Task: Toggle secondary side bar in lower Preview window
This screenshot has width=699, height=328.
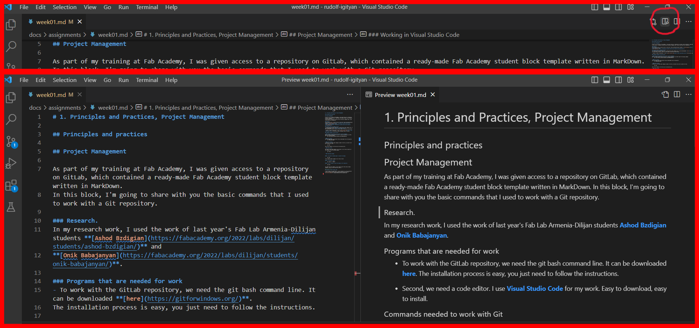Action: [619, 80]
